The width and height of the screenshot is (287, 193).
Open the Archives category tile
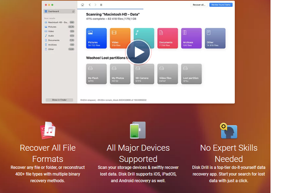(191, 38)
